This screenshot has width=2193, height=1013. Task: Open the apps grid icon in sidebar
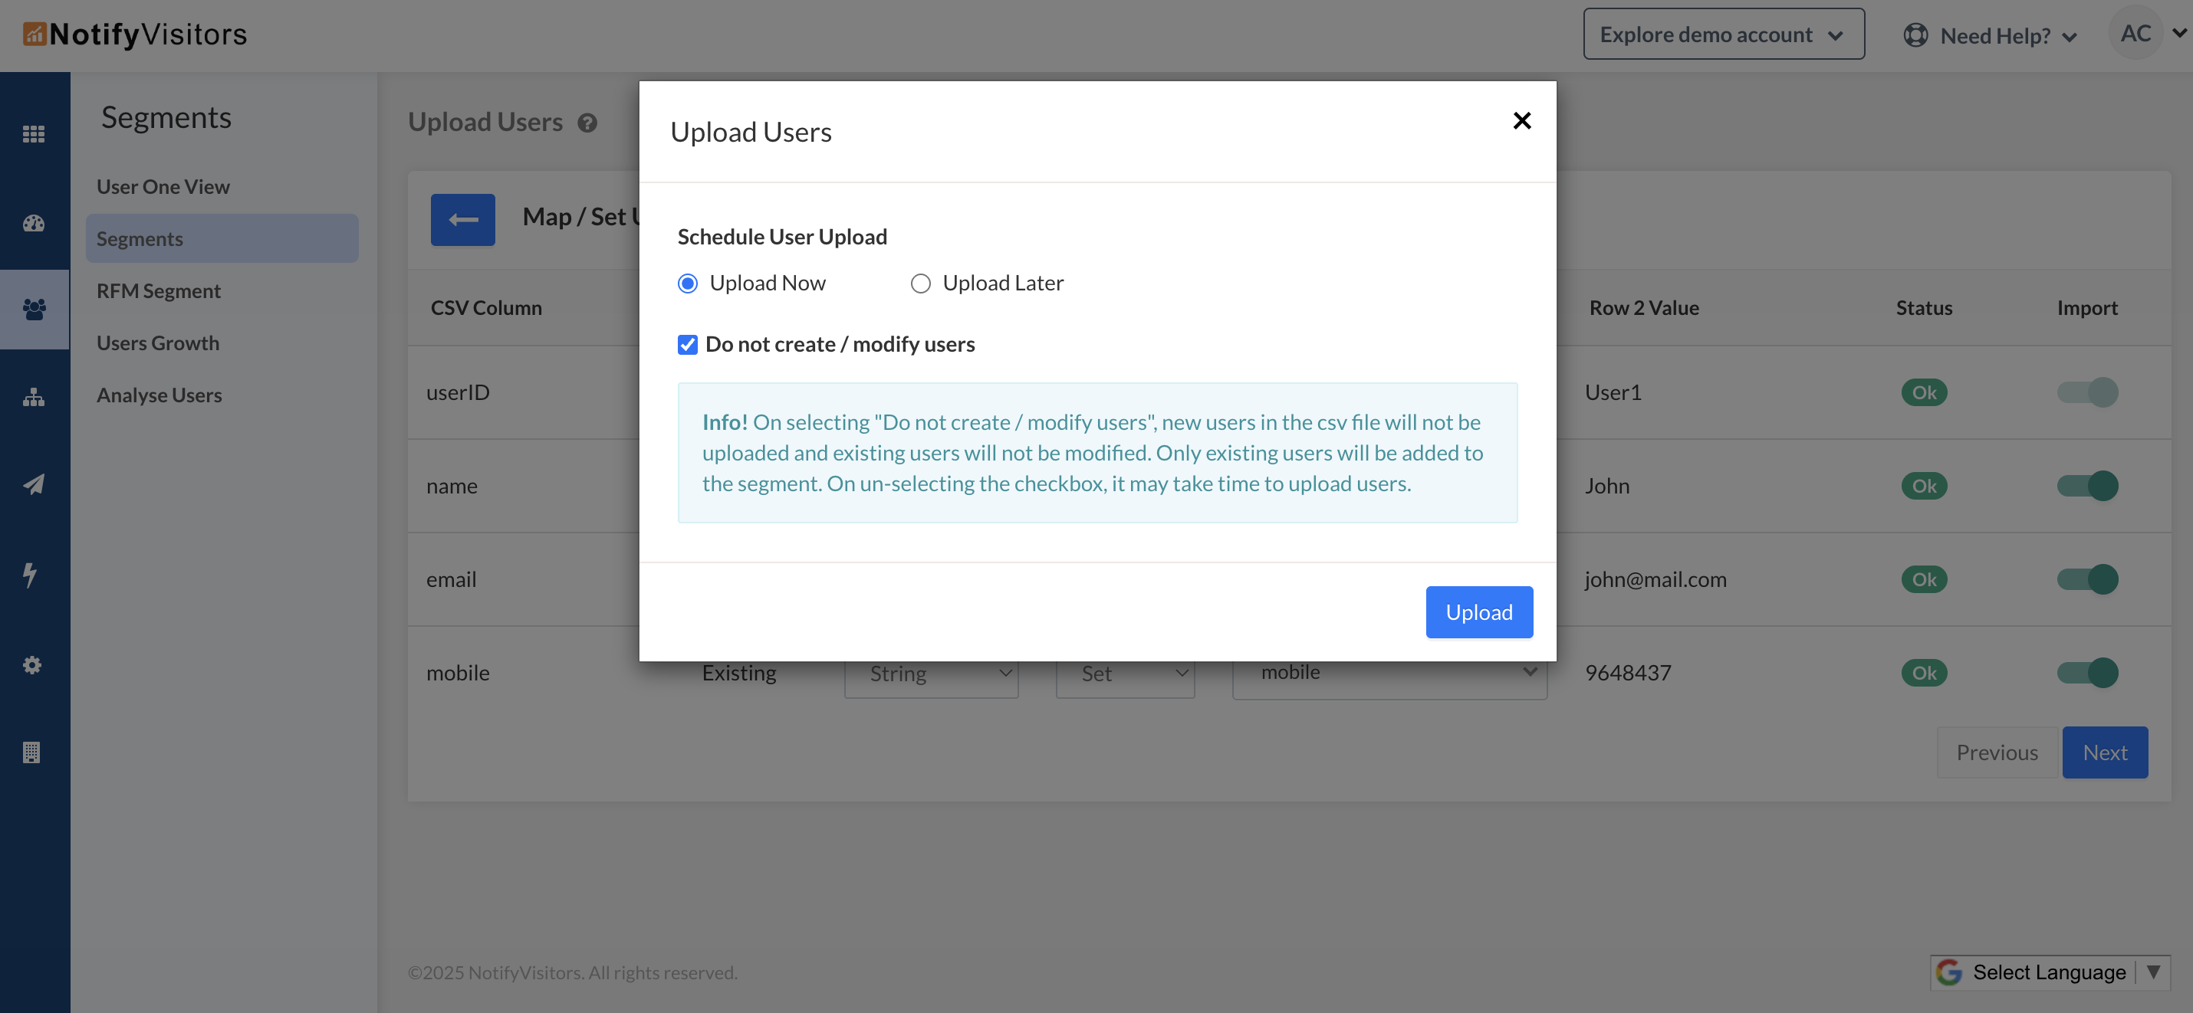[33, 134]
